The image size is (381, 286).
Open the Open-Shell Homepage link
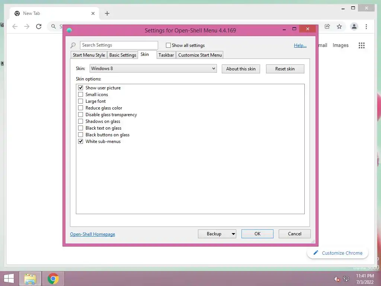click(93, 234)
